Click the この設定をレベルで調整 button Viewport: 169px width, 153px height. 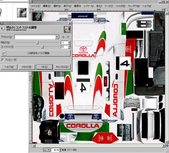(36, 53)
